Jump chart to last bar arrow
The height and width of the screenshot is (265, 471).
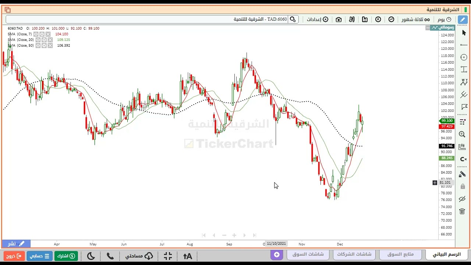point(254,235)
